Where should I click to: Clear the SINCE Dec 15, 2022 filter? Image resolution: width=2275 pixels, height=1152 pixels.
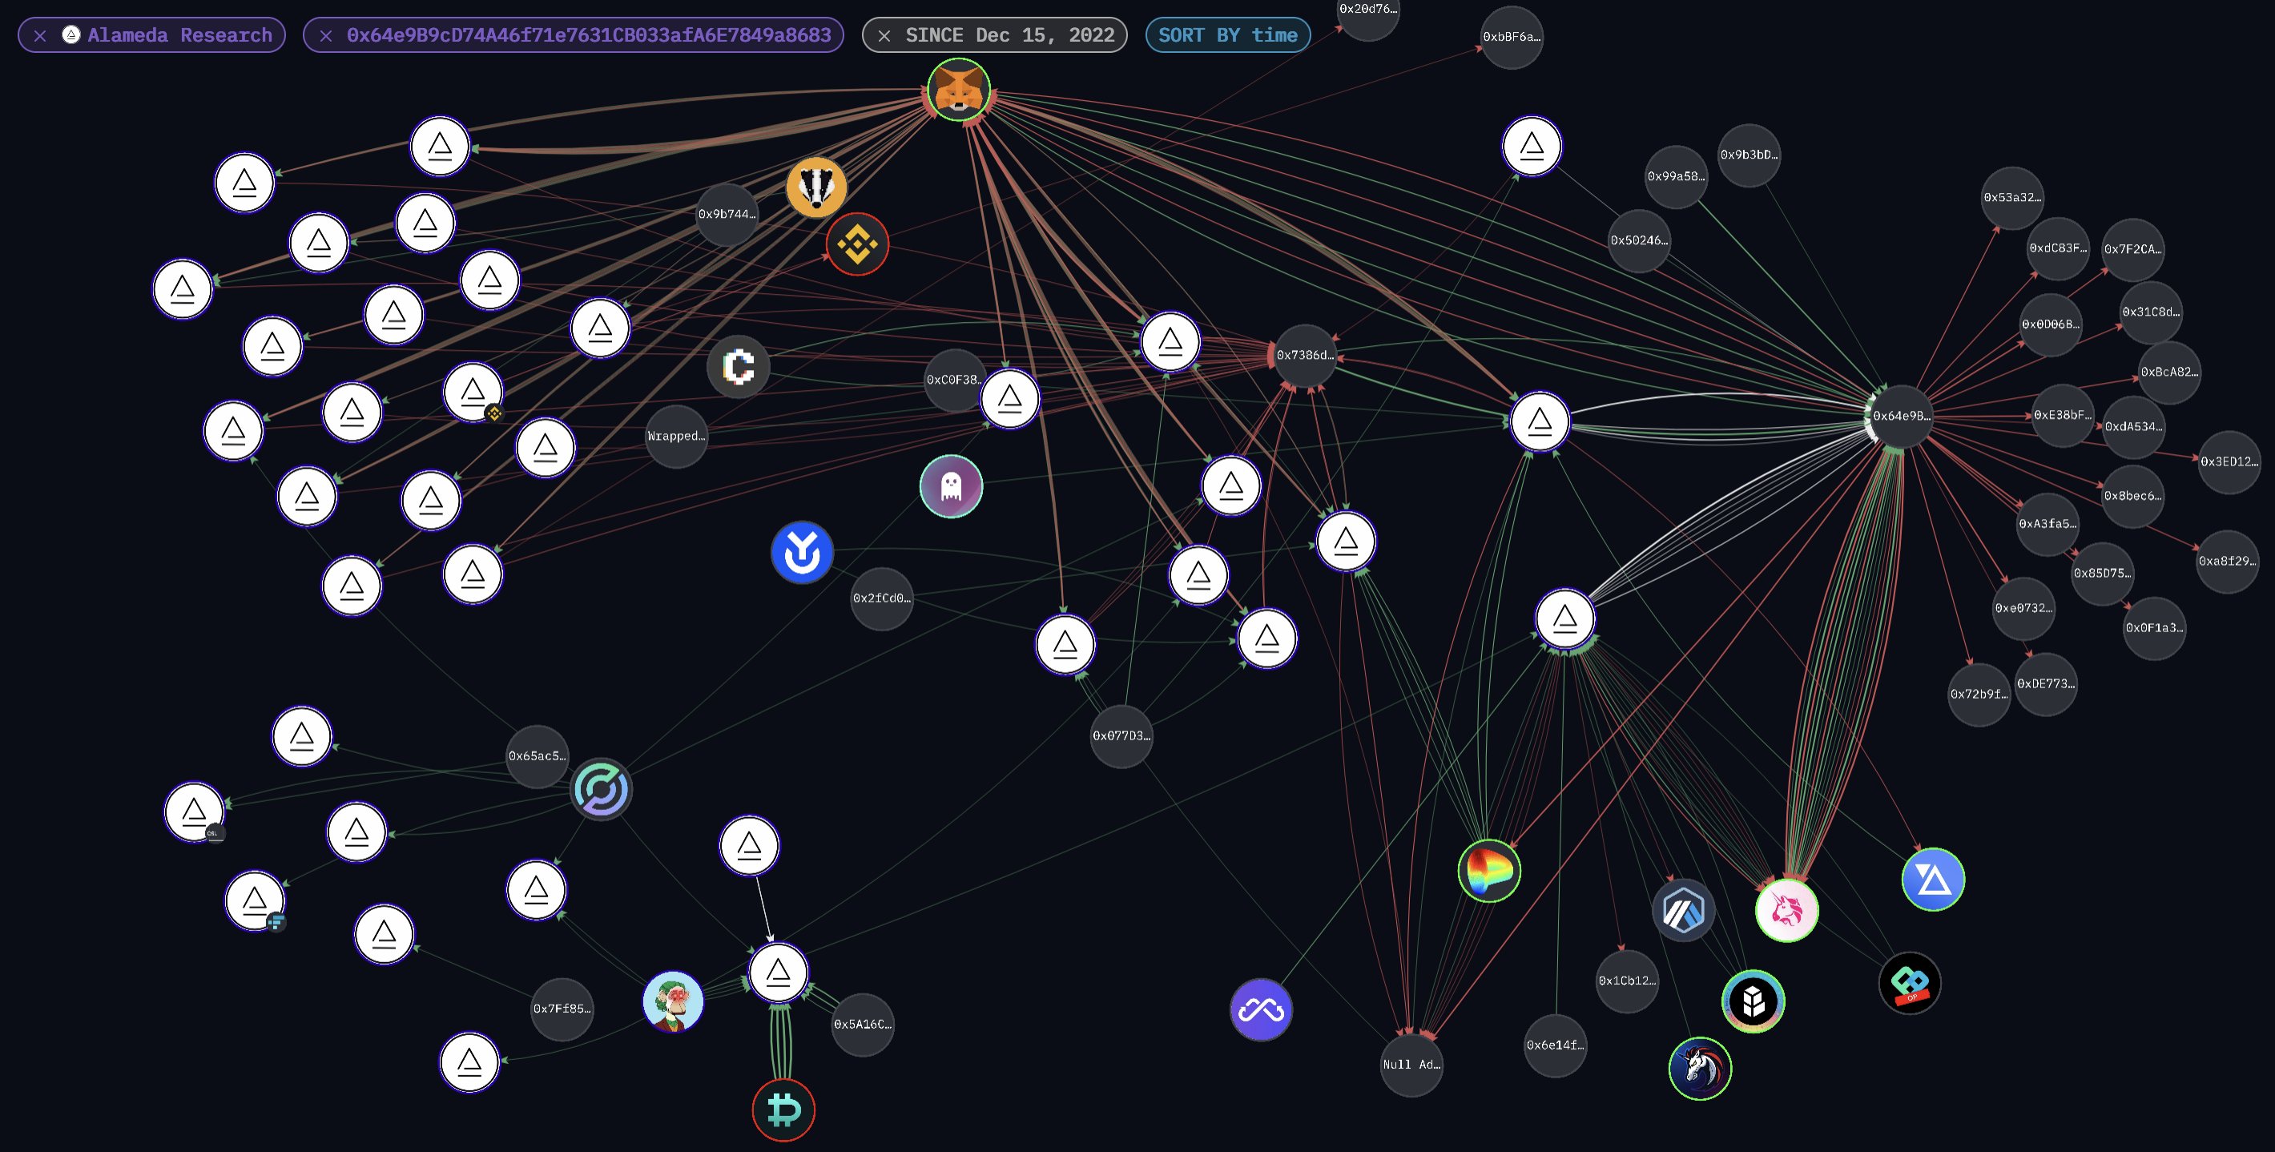pos(884,35)
